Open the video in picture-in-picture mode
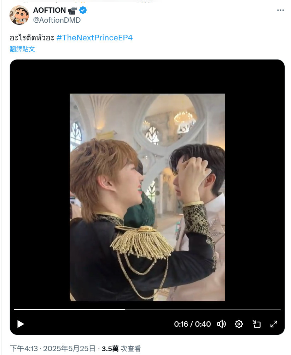This screenshot has width=291, height=355. pyautogui.click(x=256, y=324)
